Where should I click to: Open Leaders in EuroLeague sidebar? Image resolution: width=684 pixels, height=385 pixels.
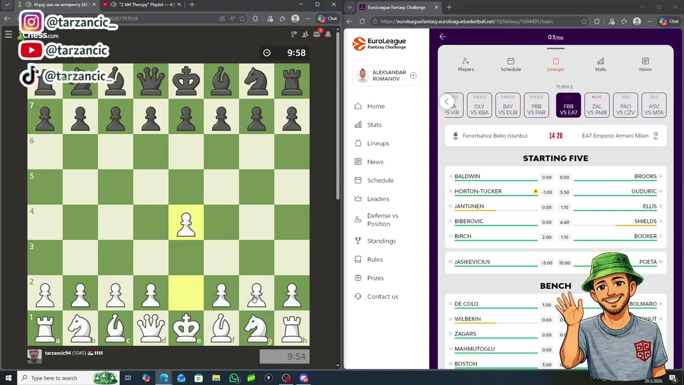coord(378,199)
